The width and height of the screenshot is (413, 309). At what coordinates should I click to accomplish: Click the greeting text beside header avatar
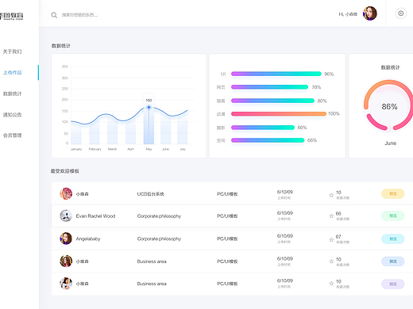348,14
